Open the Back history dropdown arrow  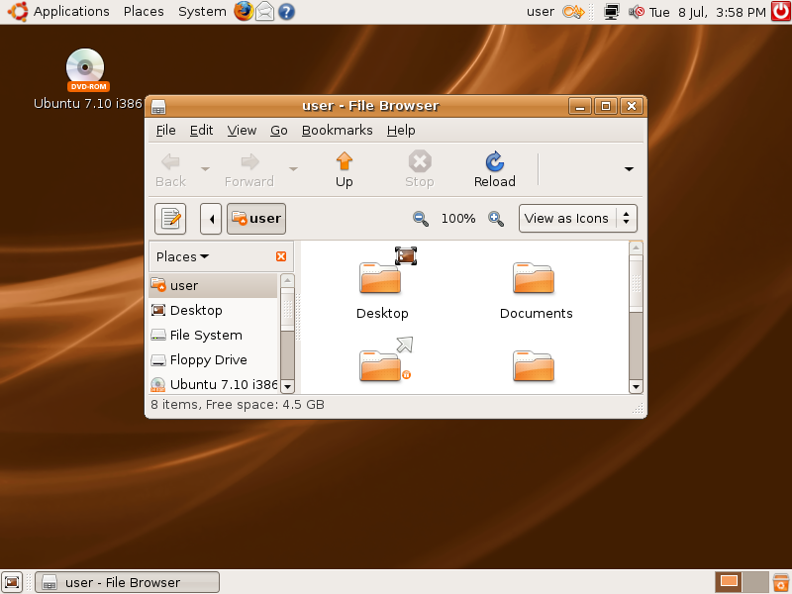[x=205, y=168]
